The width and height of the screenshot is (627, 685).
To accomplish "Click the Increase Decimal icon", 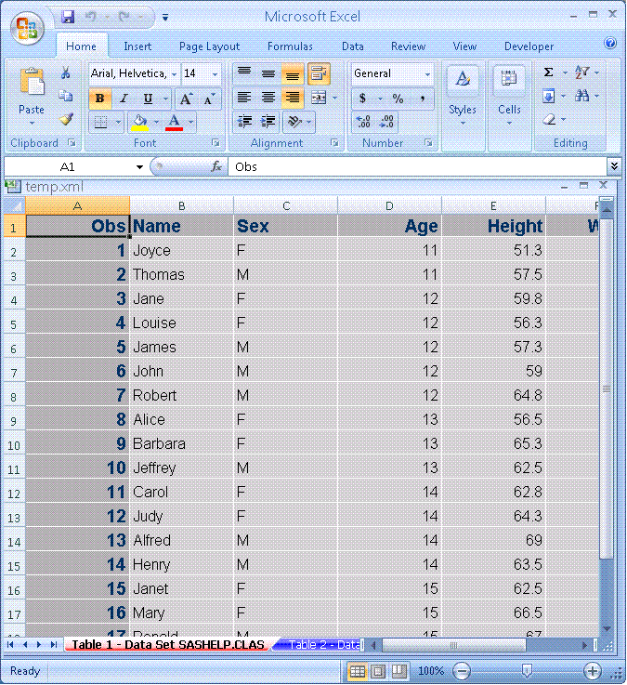I will [x=363, y=122].
